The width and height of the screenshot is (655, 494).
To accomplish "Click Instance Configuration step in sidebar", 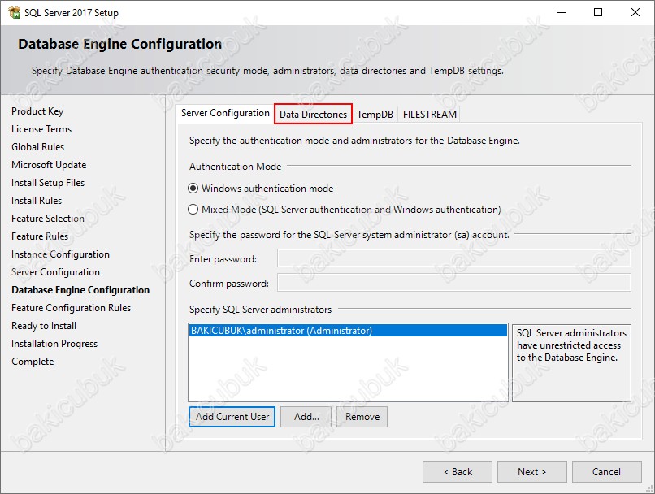I will pyautogui.click(x=61, y=254).
